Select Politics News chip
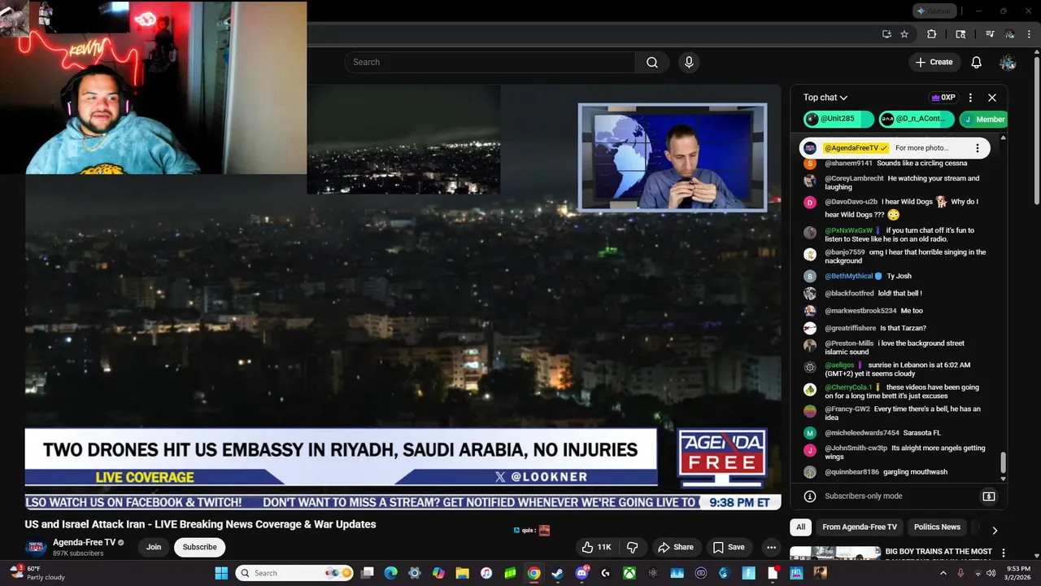This screenshot has width=1041, height=586. click(937, 527)
